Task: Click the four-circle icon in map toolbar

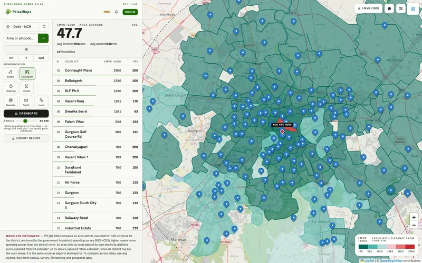Action: click(401, 8)
